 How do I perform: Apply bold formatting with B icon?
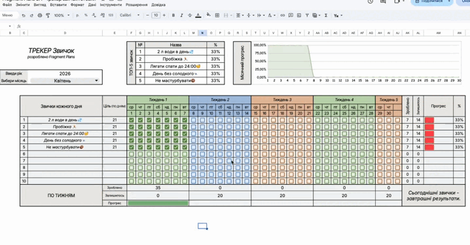173,15
